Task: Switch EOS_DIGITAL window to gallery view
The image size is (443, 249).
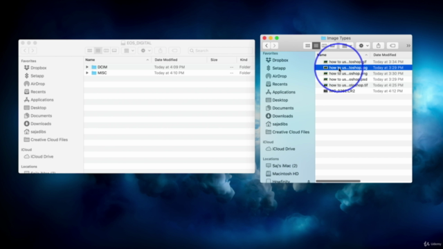Action: click(x=114, y=50)
